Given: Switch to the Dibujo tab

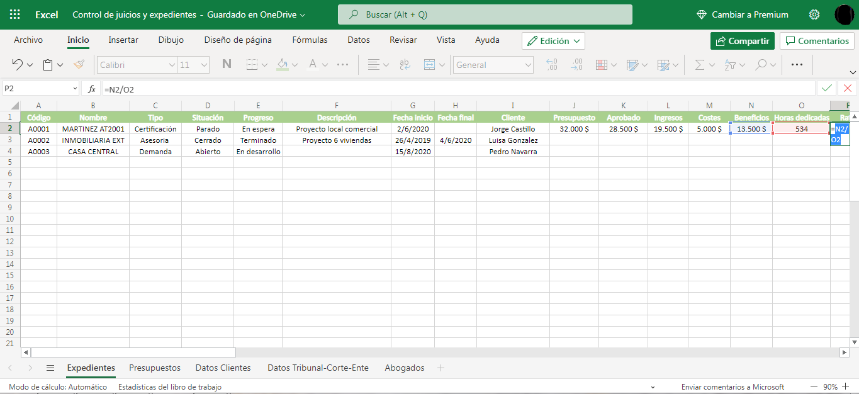Looking at the screenshot, I should (x=171, y=40).
